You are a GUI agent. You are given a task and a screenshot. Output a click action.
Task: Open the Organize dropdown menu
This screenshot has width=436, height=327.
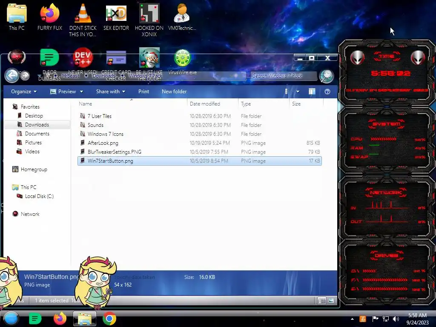pyautogui.click(x=24, y=92)
